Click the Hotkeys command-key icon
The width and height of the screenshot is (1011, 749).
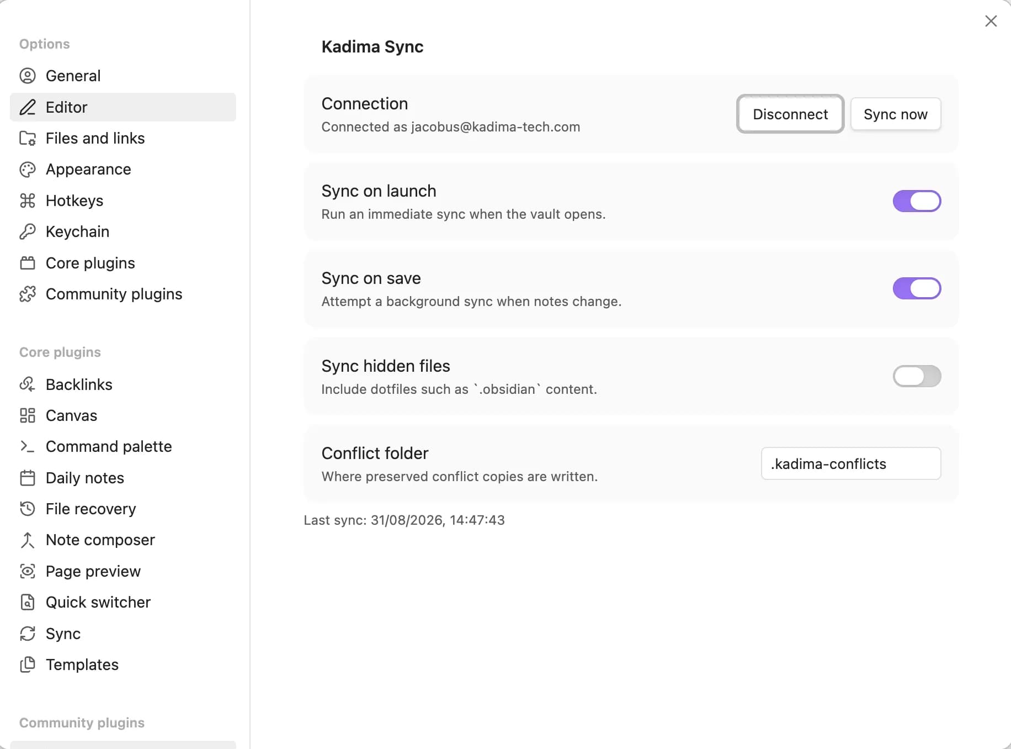click(28, 201)
